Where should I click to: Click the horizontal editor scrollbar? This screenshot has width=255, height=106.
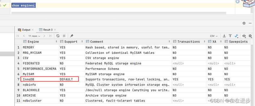[119, 13]
